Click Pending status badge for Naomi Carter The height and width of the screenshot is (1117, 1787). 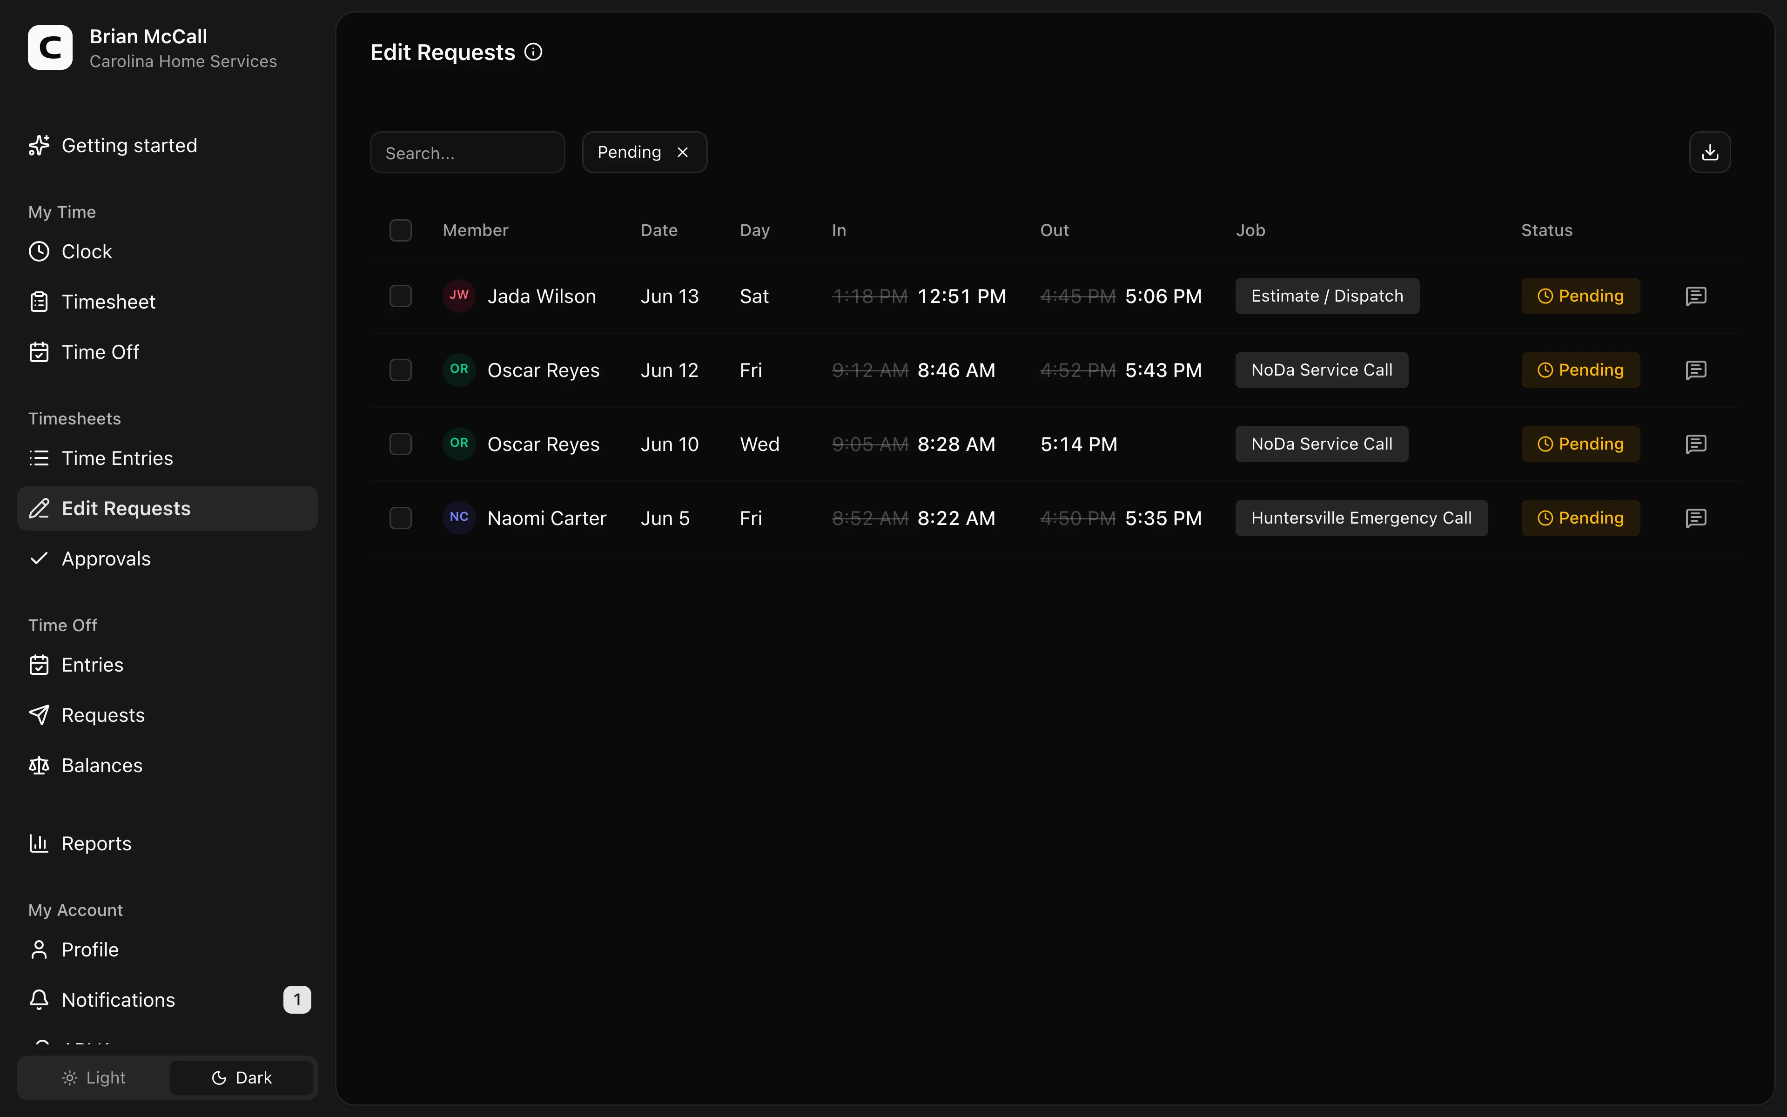coord(1580,518)
